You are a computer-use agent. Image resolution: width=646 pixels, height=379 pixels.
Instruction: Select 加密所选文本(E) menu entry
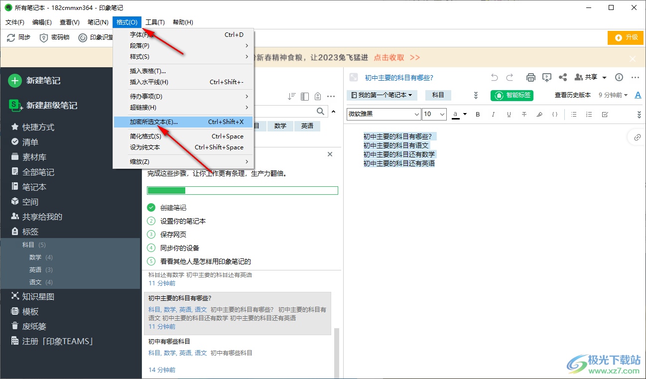tap(183, 122)
